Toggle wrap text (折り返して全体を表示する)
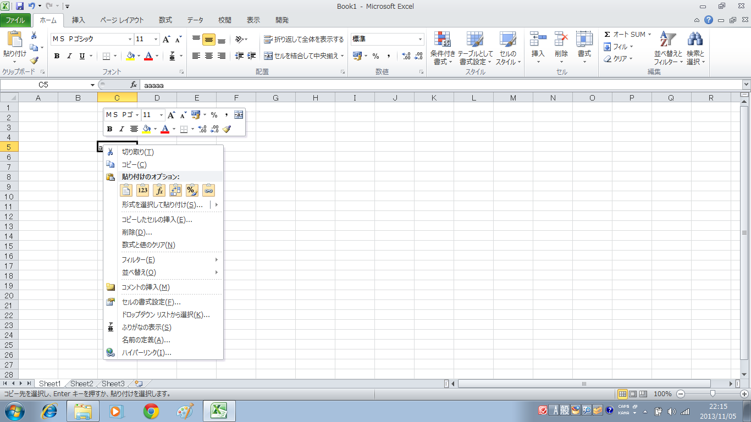This screenshot has width=751, height=422. pos(303,40)
